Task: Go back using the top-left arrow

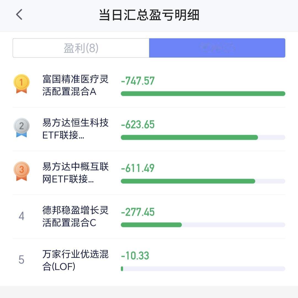Action: click(19, 14)
